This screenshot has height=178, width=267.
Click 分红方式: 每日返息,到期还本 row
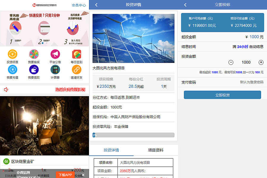[x=133, y=98]
